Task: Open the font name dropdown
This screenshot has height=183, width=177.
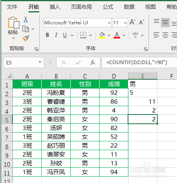Action: 109,23
